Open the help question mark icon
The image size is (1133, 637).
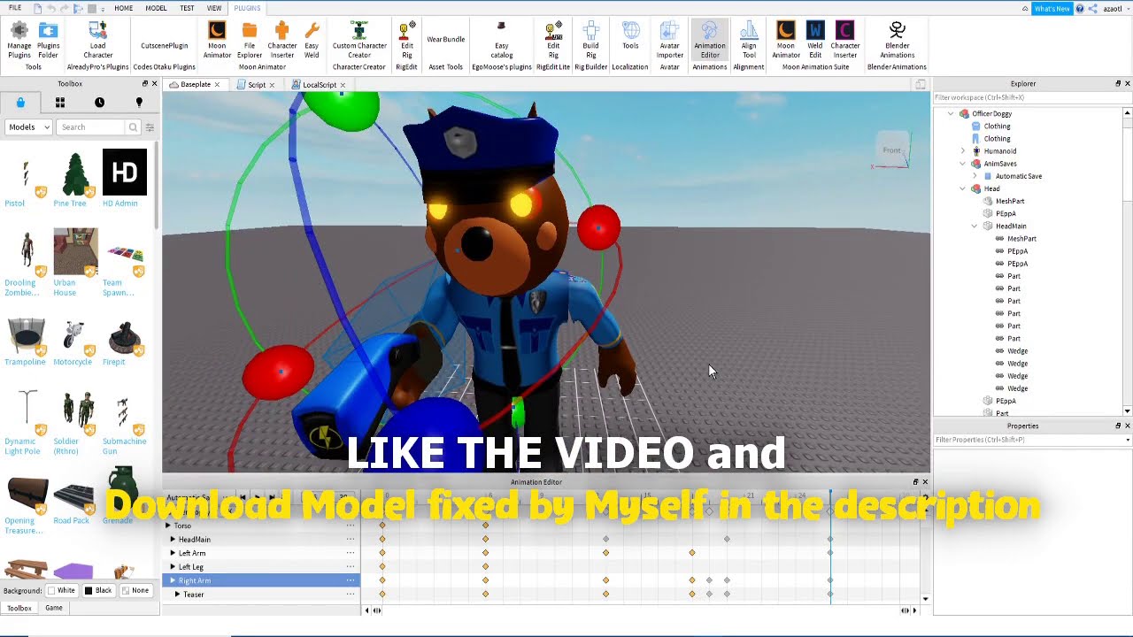pos(1080,8)
